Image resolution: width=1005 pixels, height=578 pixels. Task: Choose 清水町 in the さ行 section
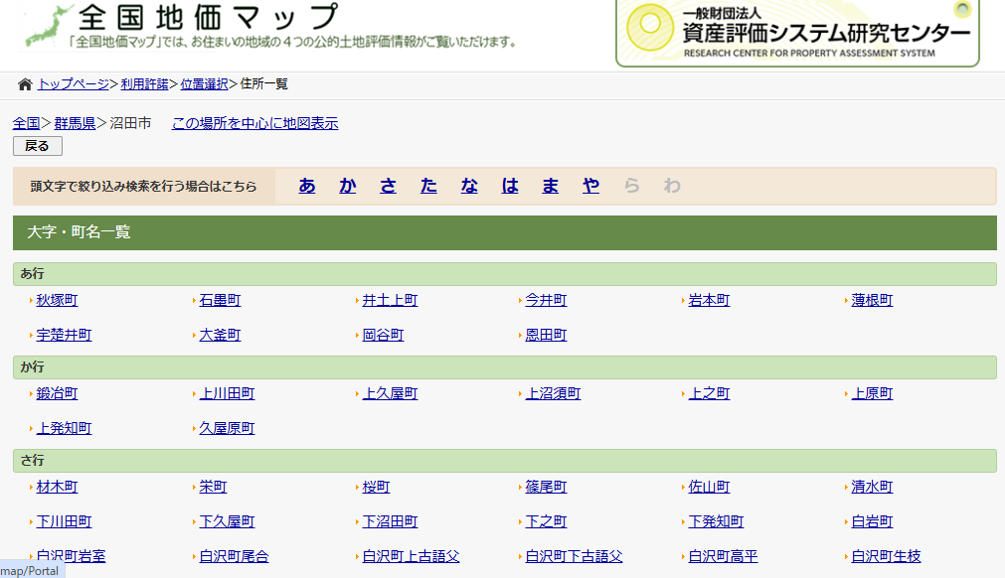point(872,487)
